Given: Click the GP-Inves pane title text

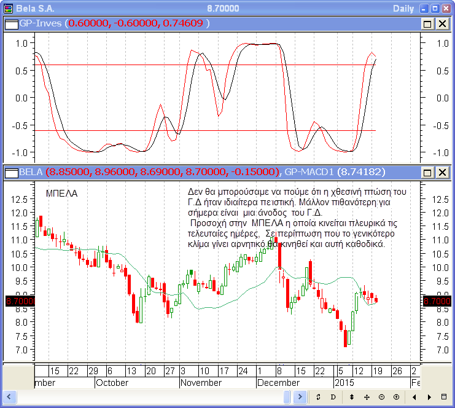Looking at the screenshot, I should (41, 23).
